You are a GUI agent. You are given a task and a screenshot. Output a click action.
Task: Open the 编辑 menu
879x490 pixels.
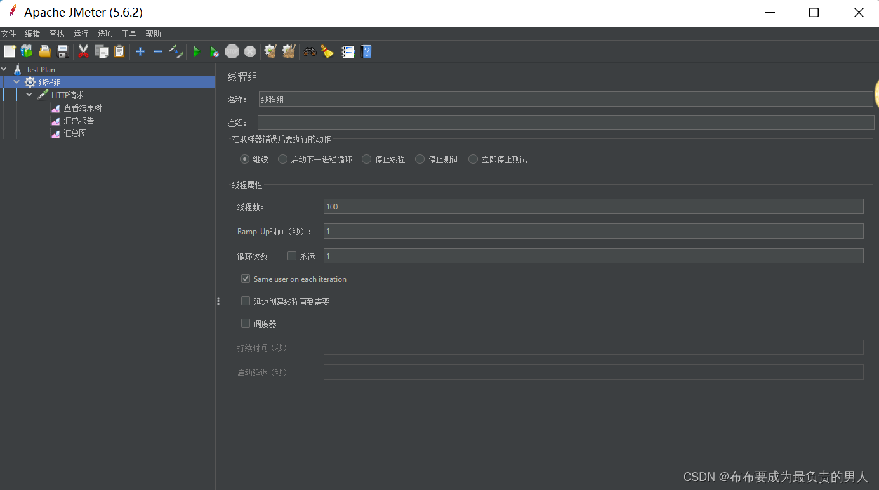click(32, 34)
